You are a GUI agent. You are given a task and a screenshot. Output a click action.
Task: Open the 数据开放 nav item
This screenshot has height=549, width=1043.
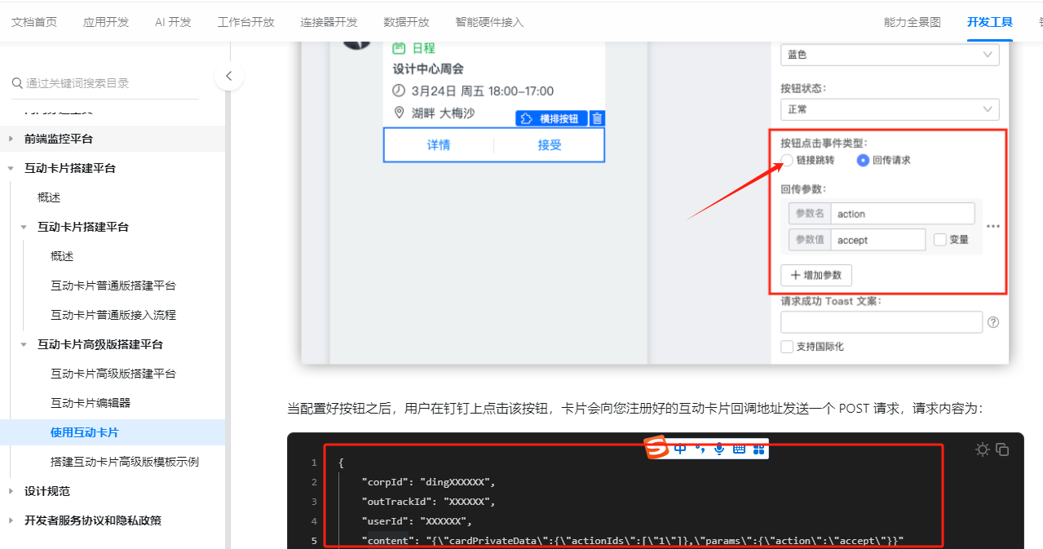coord(406,22)
